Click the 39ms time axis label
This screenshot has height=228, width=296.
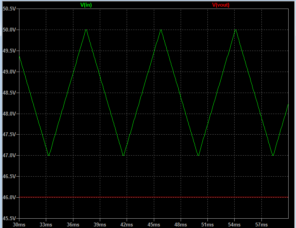pos(100,224)
